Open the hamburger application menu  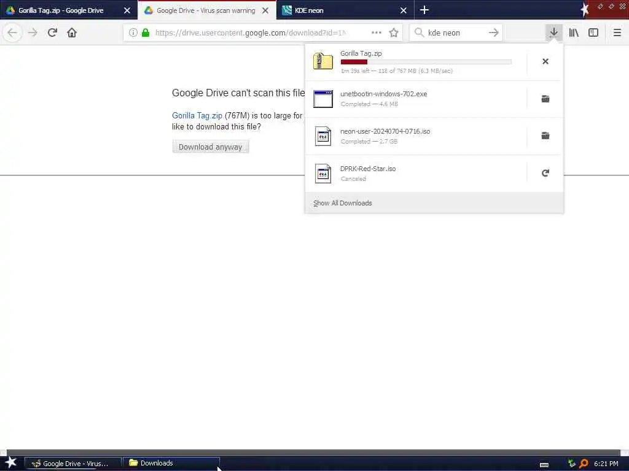[617, 33]
